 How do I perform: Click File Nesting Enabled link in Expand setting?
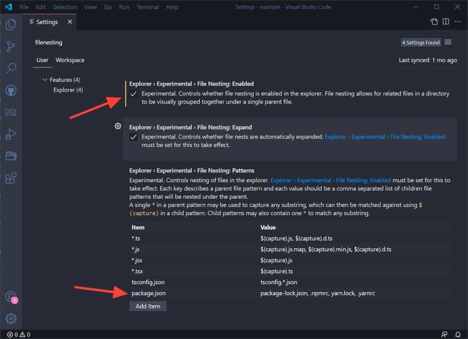tap(385, 137)
